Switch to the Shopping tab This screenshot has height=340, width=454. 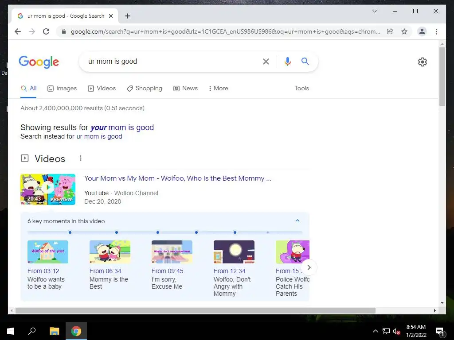(x=145, y=89)
